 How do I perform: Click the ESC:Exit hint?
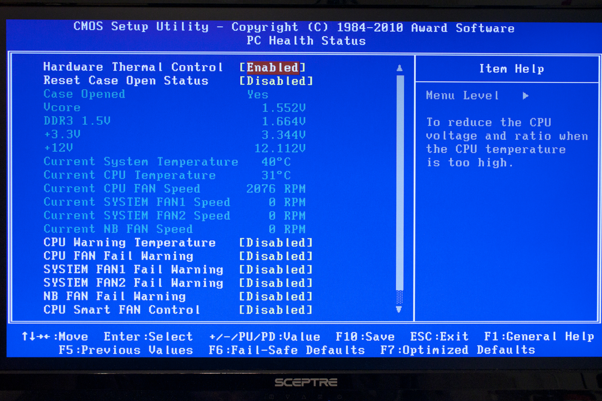pos(439,337)
